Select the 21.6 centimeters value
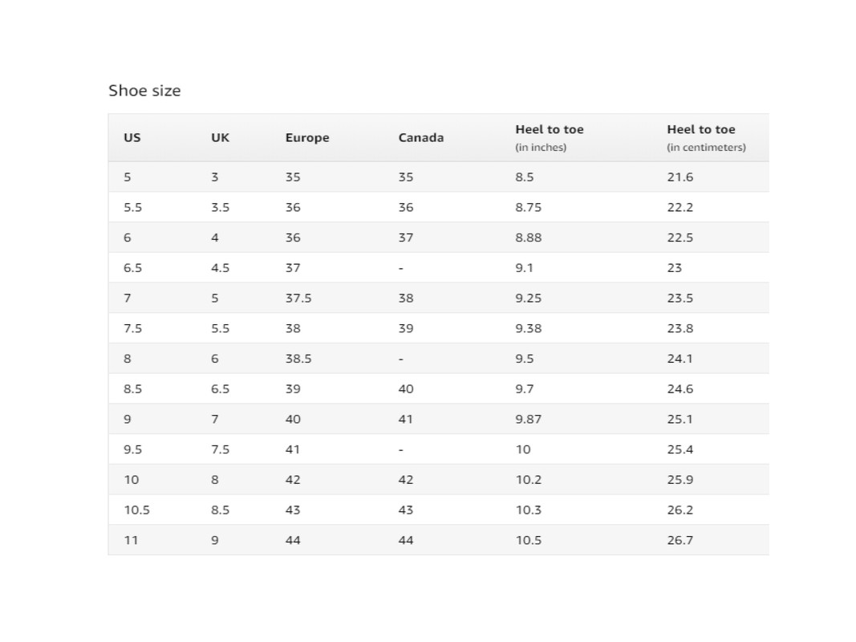Image resolution: width=856 pixels, height=642 pixels. [x=680, y=177]
